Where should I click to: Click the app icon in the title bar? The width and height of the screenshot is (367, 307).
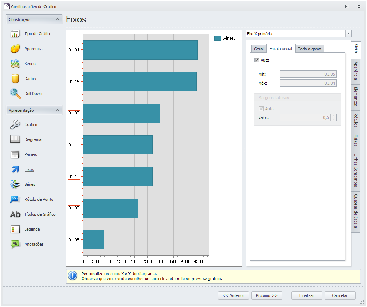(7, 7)
